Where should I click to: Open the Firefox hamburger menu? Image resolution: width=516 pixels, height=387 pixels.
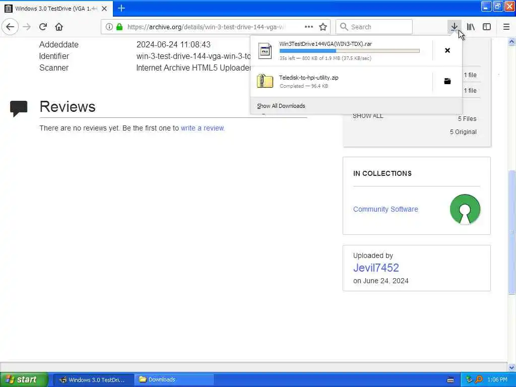tap(506, 27)
